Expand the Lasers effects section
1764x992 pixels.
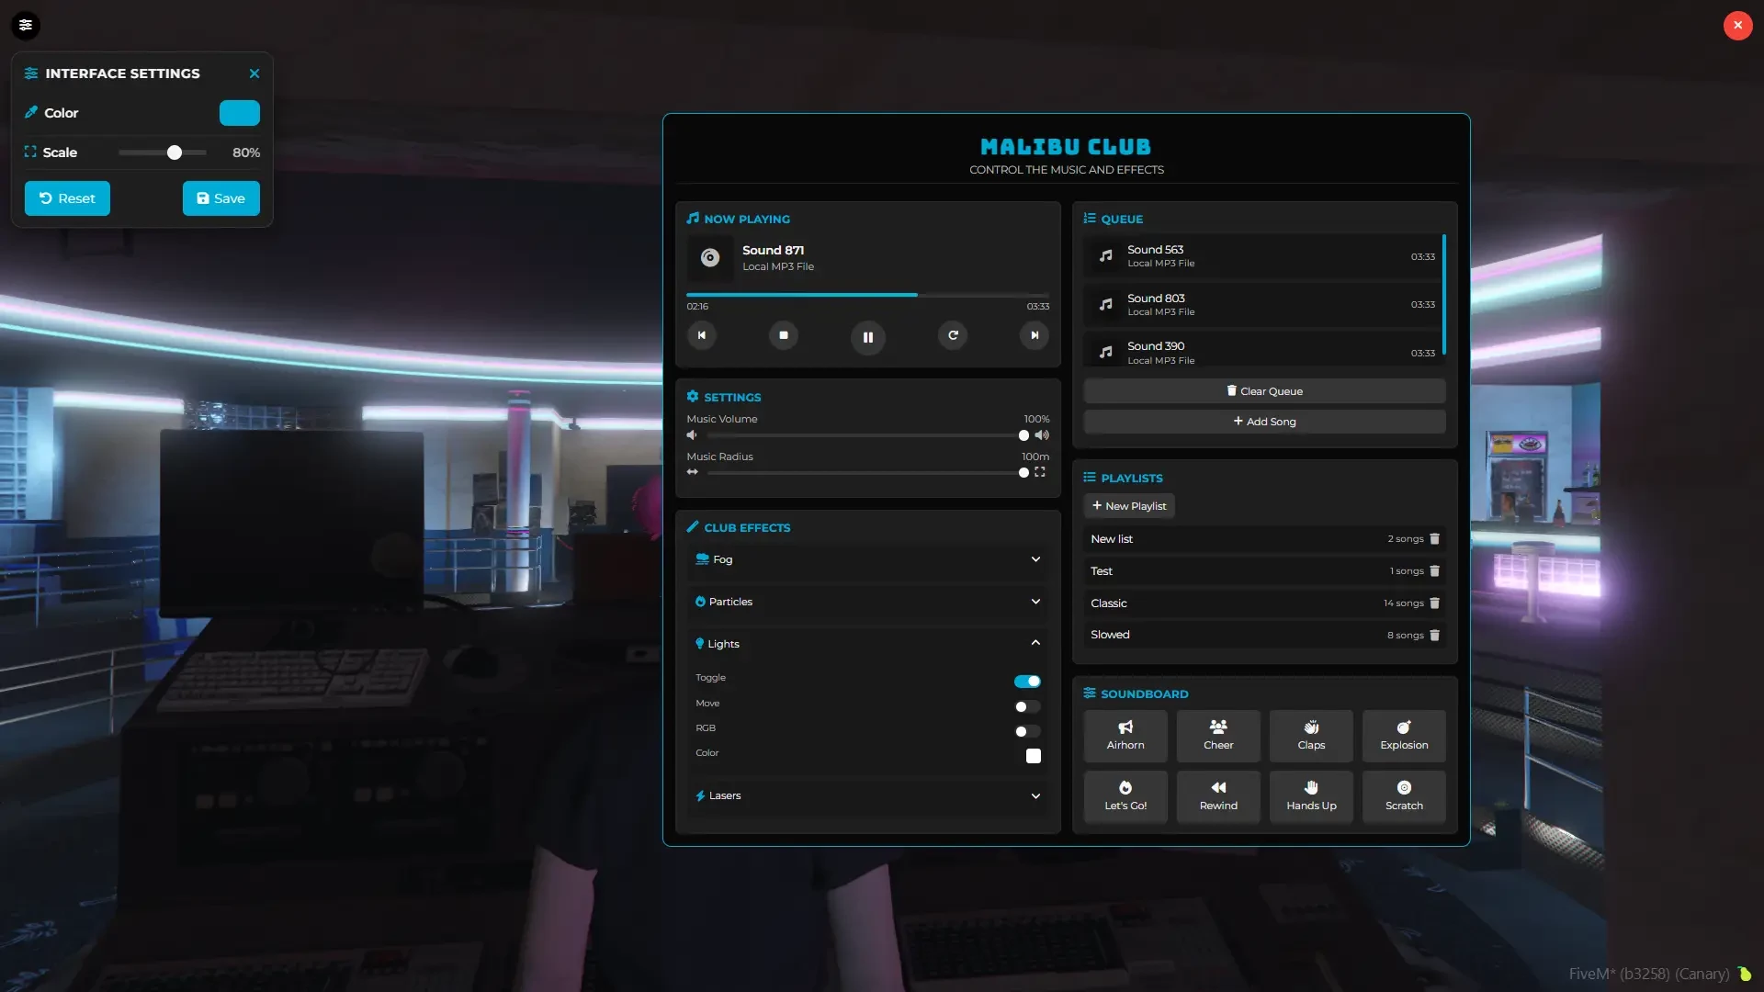coord(868,795)
